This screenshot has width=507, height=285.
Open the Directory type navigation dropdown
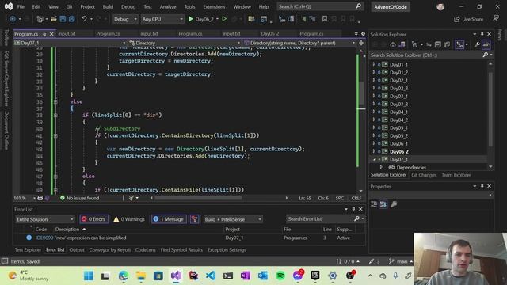(x=185, y=43)
